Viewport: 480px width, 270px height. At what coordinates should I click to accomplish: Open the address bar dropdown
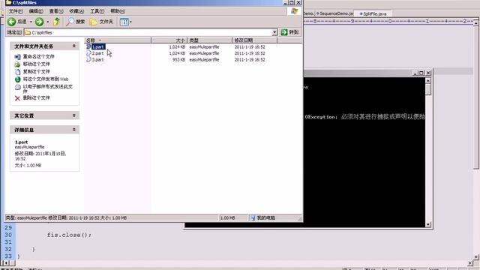[274, 32]
